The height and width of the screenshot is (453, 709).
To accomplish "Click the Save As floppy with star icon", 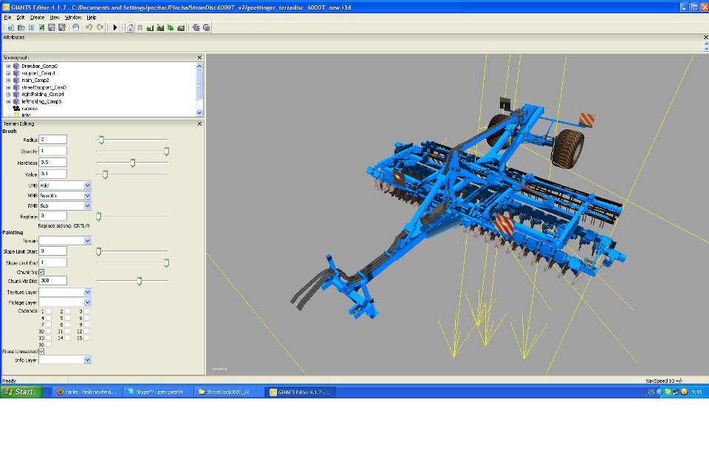I will (x=62, y=27).
